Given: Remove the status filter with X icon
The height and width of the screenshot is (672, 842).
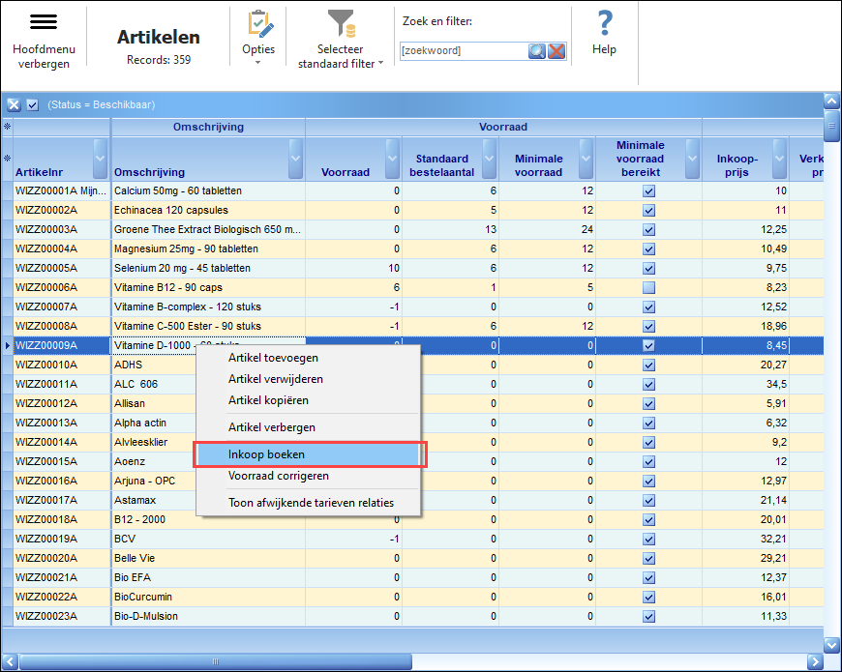Looking at the screenshot, I should (14, 104).
